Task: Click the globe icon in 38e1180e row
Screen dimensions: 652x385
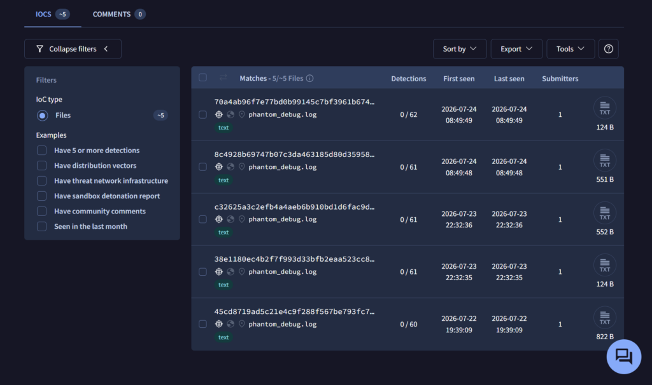Action: click(x=230, y=272)
